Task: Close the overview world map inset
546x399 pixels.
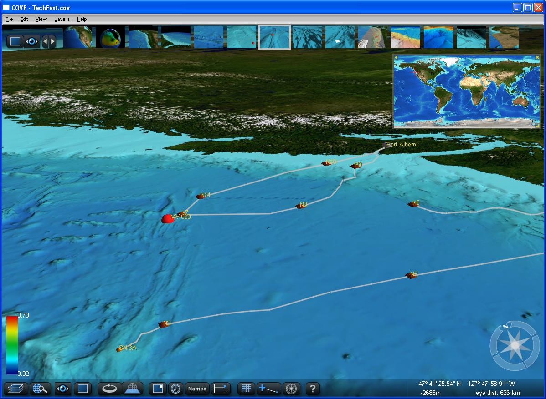Action: pos(537,57)
